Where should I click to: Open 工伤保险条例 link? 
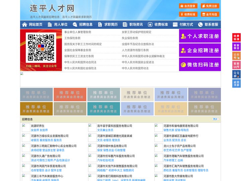point(72,38)
